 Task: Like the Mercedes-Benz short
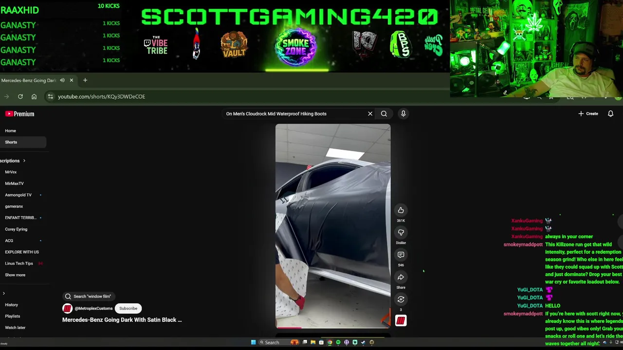(401, 210)
